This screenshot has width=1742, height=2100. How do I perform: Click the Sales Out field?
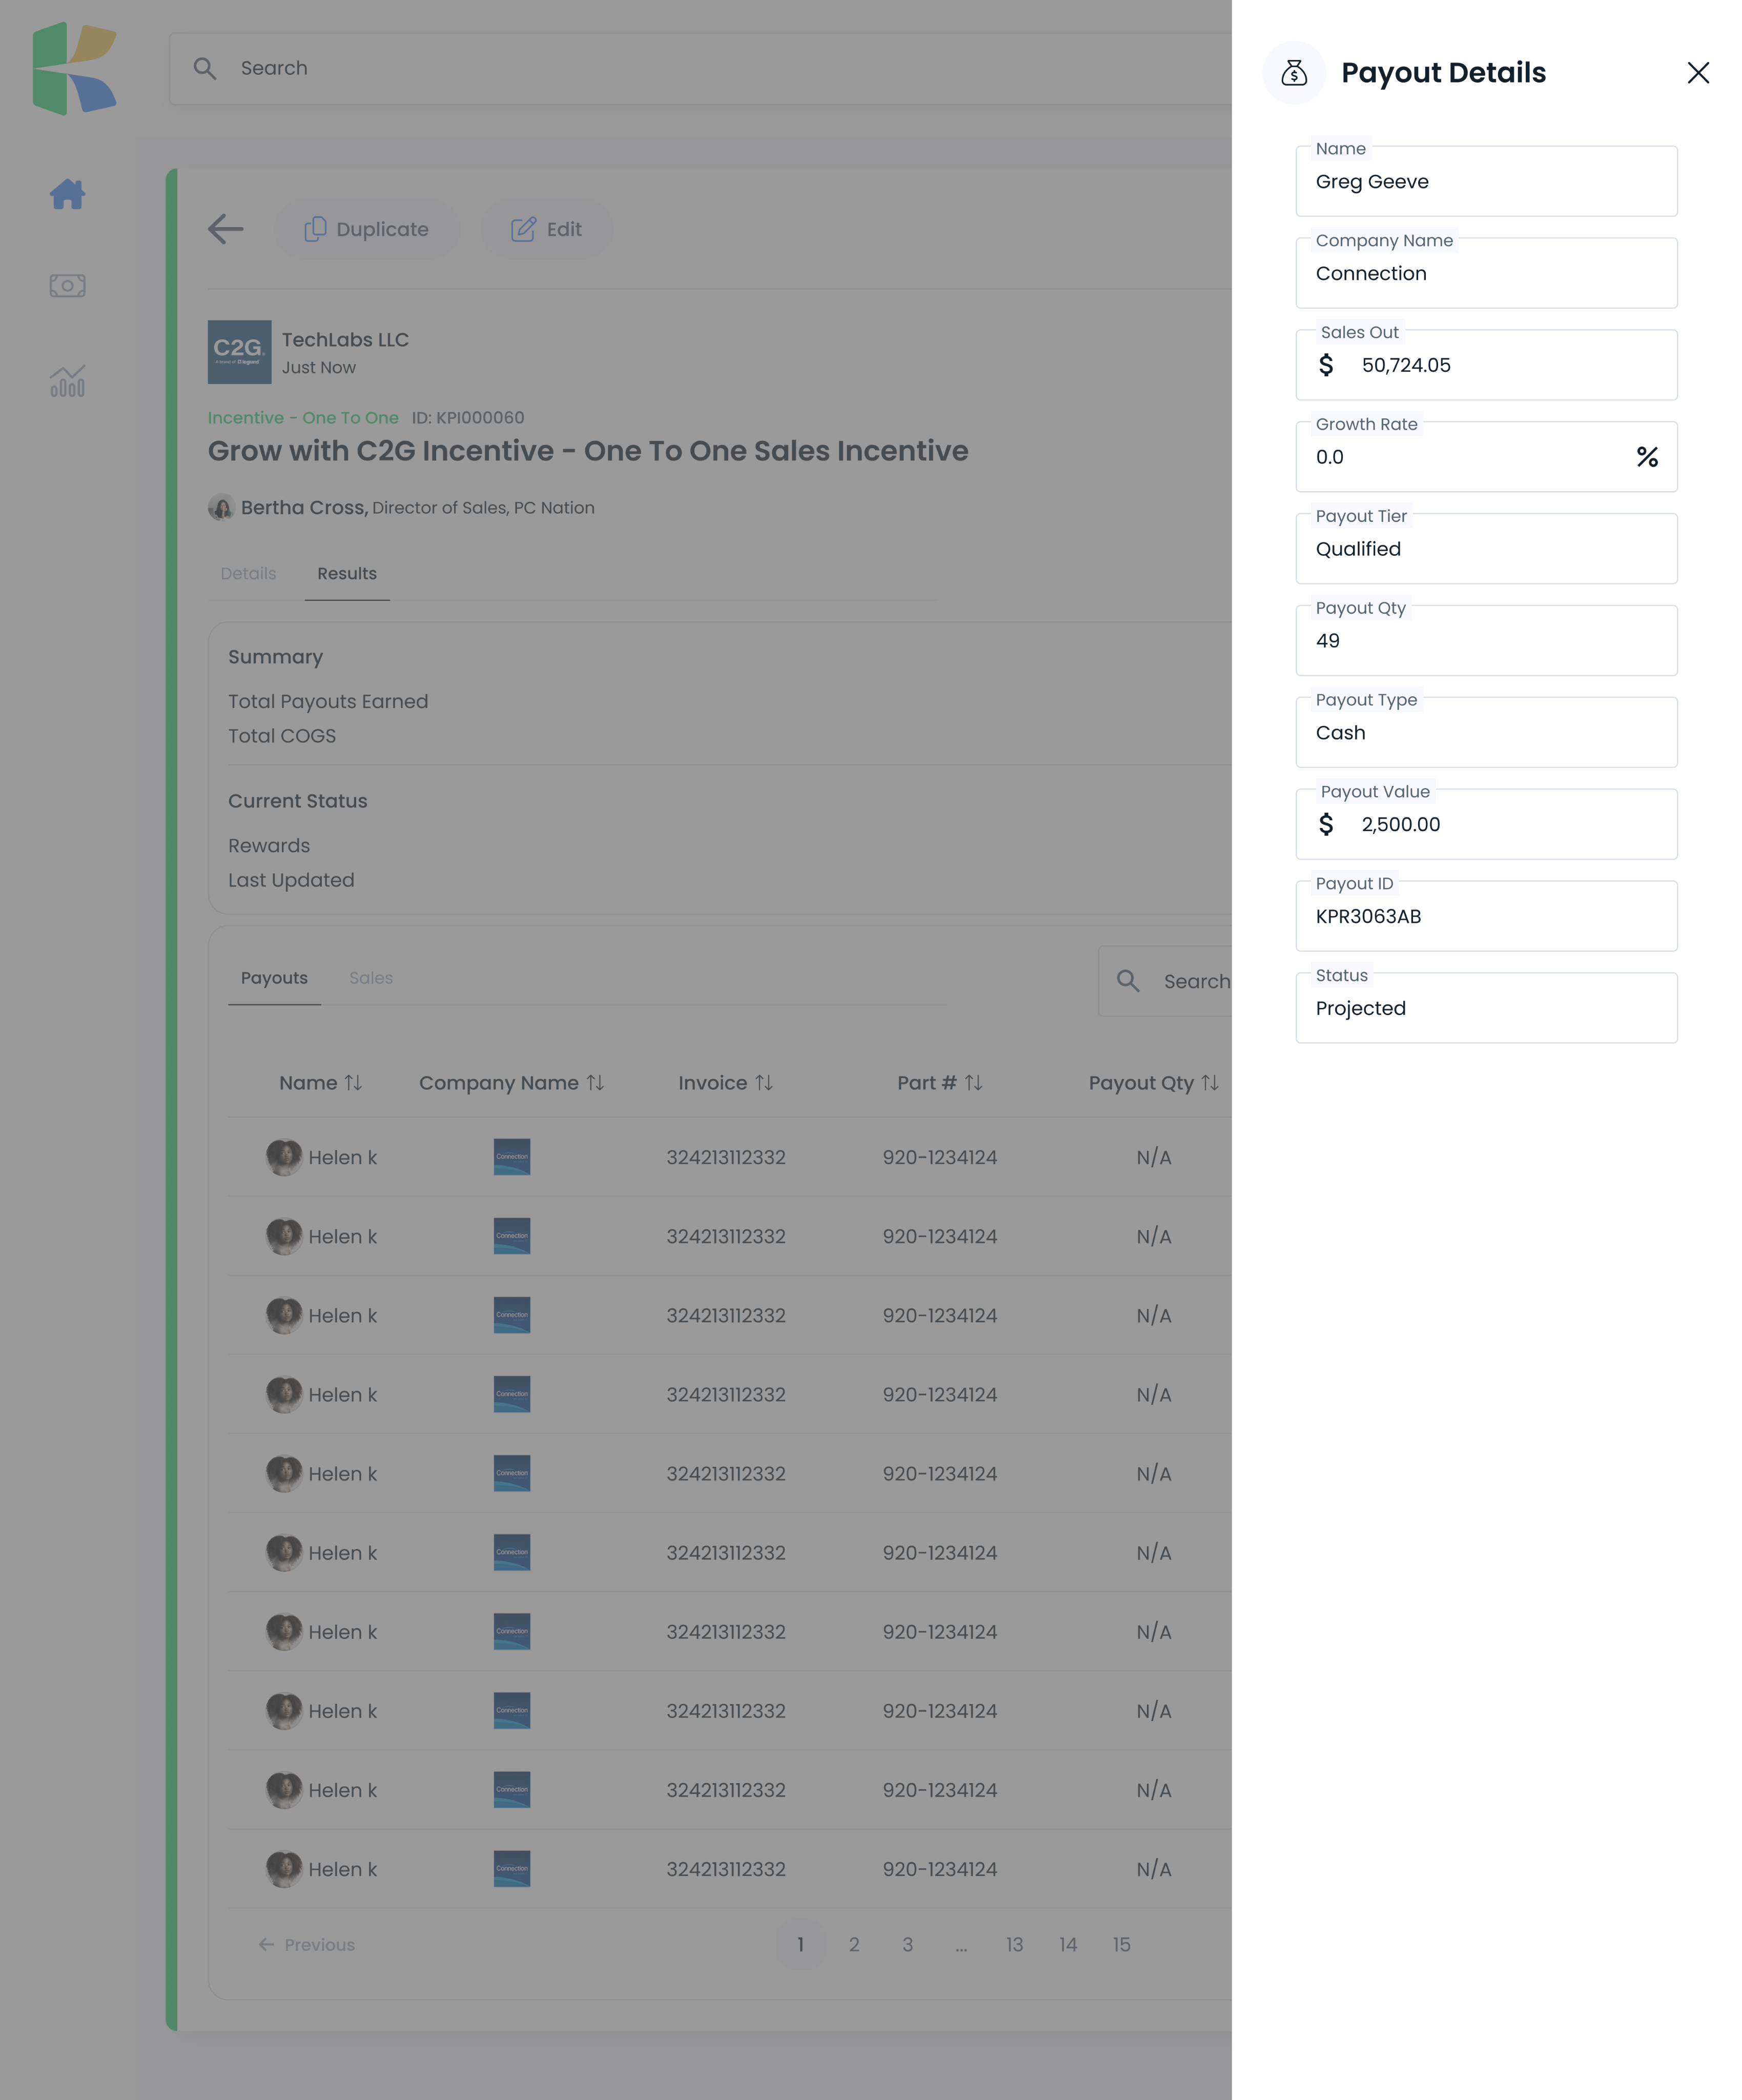click(x=1486, y=365)
